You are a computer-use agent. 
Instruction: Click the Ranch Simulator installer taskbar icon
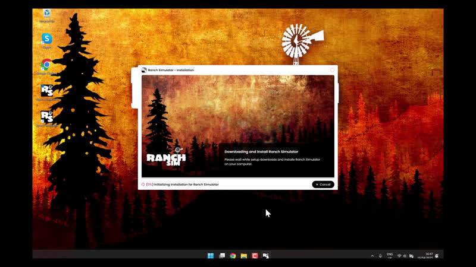click(265, 256)
